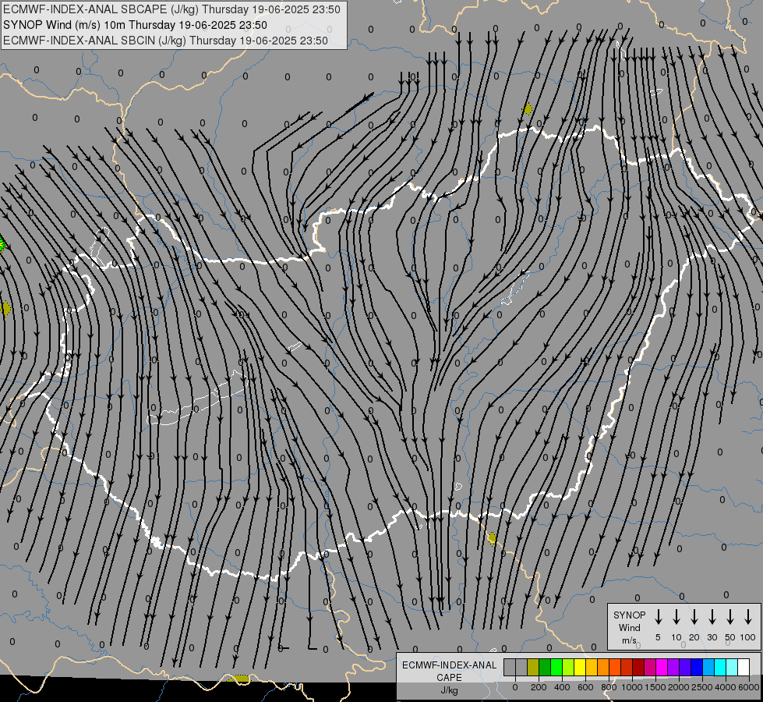Click the 20 m/s wind arrow in legend
Screen dimensions: 763x702
pos(694,616)
